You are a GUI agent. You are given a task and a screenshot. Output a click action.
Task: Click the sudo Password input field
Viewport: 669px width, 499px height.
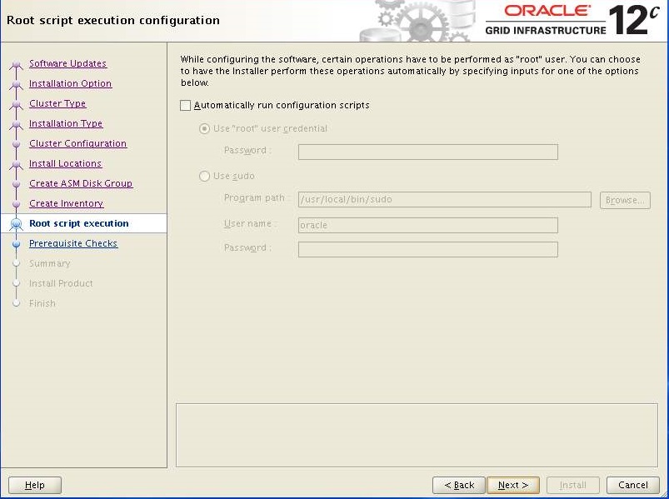pos(428,250)
